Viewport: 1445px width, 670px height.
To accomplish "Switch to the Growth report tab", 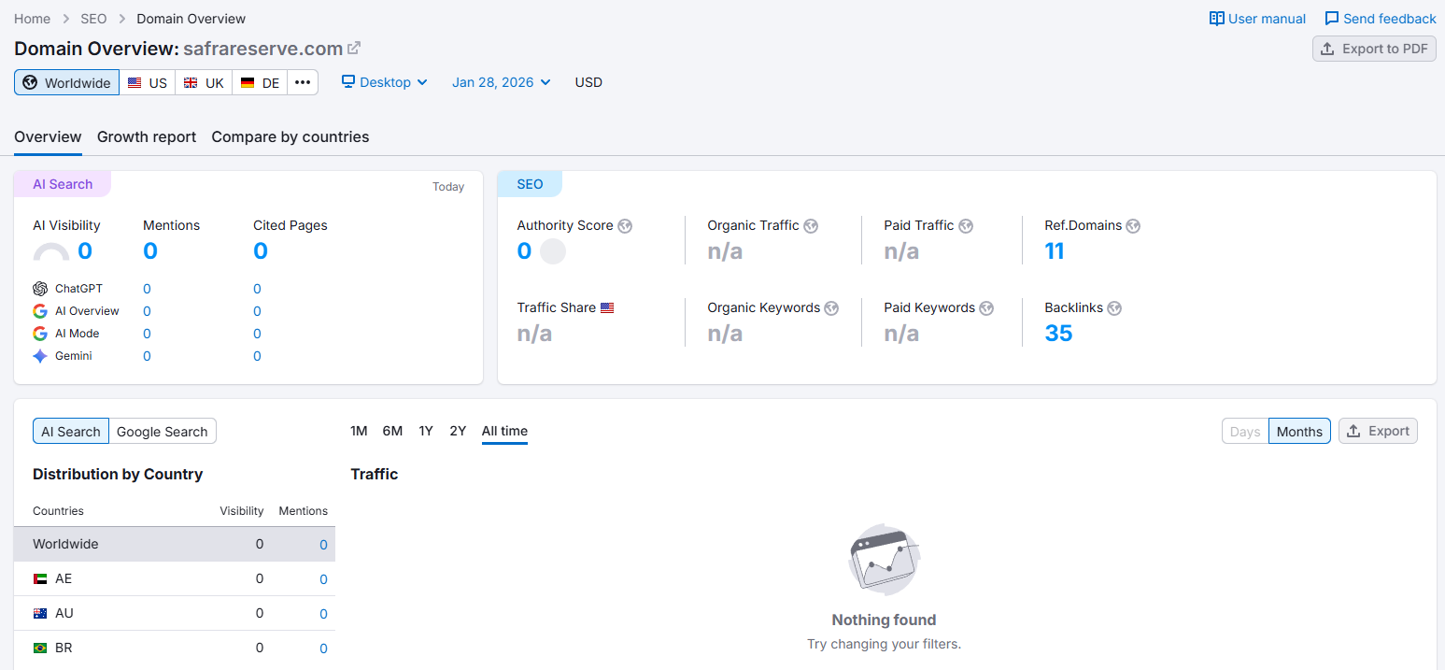I will point(147,136).
